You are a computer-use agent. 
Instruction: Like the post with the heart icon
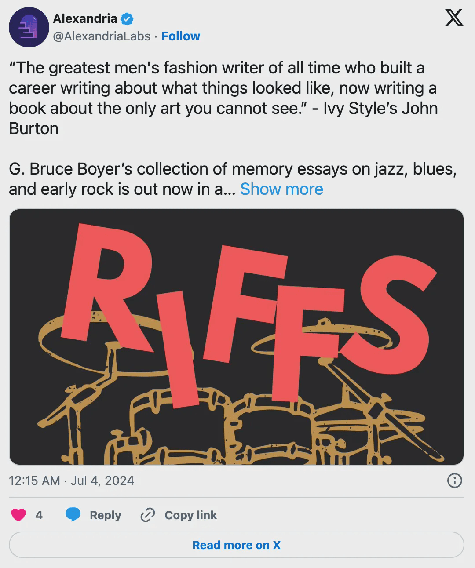tap(18, 515)
